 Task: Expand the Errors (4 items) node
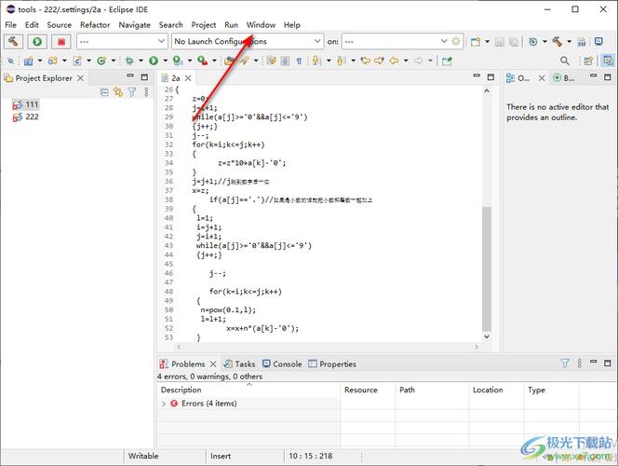[x=165, y=404]
